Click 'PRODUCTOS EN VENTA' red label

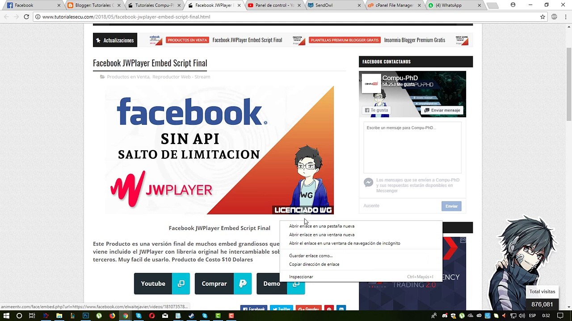click(x=187, y=40)
